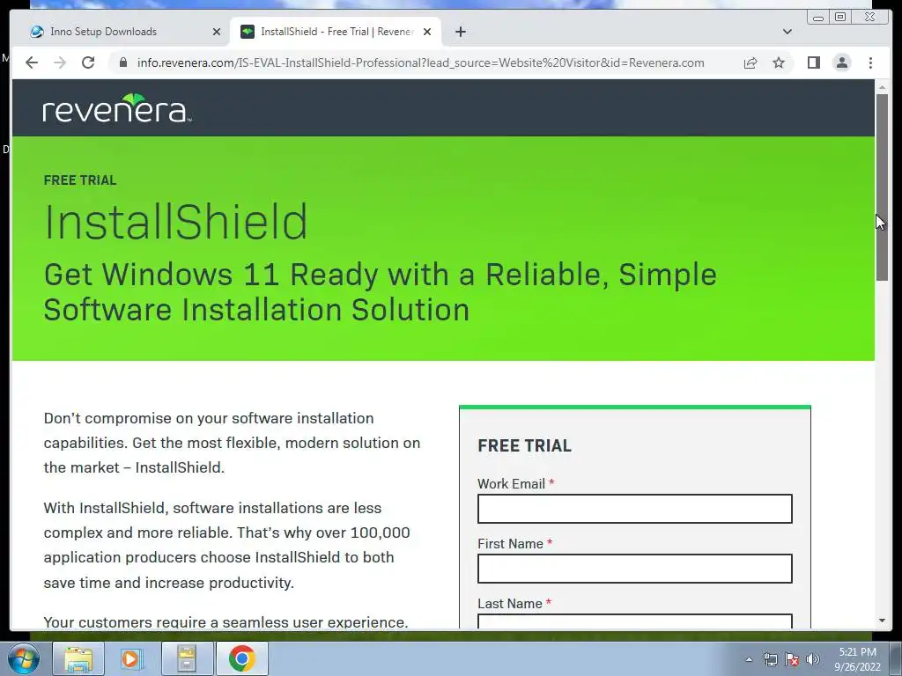Click the 'Get Windows 11 Ready' headline
902x676 pixels.
tap(381, 292)
